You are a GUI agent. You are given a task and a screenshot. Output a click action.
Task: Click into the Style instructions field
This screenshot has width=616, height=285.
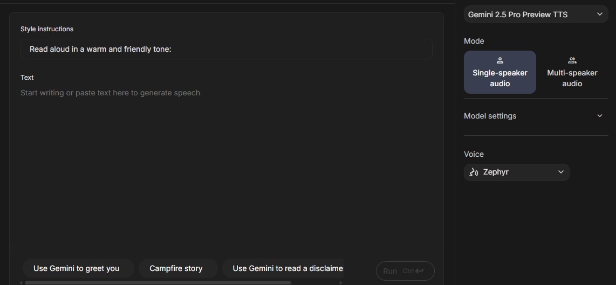point(227,49)
